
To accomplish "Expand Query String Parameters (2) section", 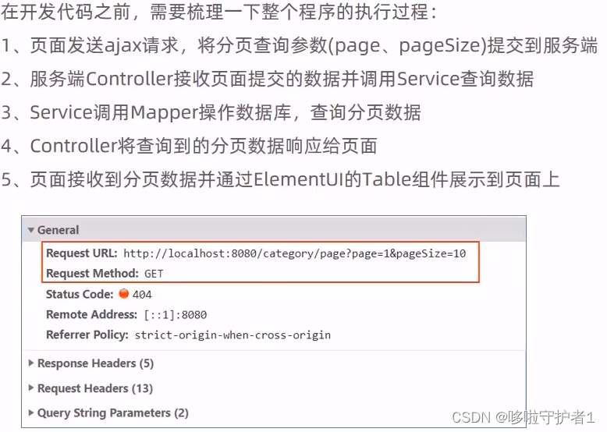I will (x=31, y=413).
